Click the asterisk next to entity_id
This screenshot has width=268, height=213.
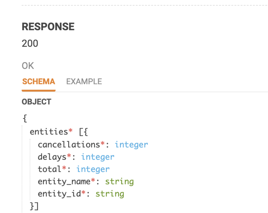coord(83,193)
